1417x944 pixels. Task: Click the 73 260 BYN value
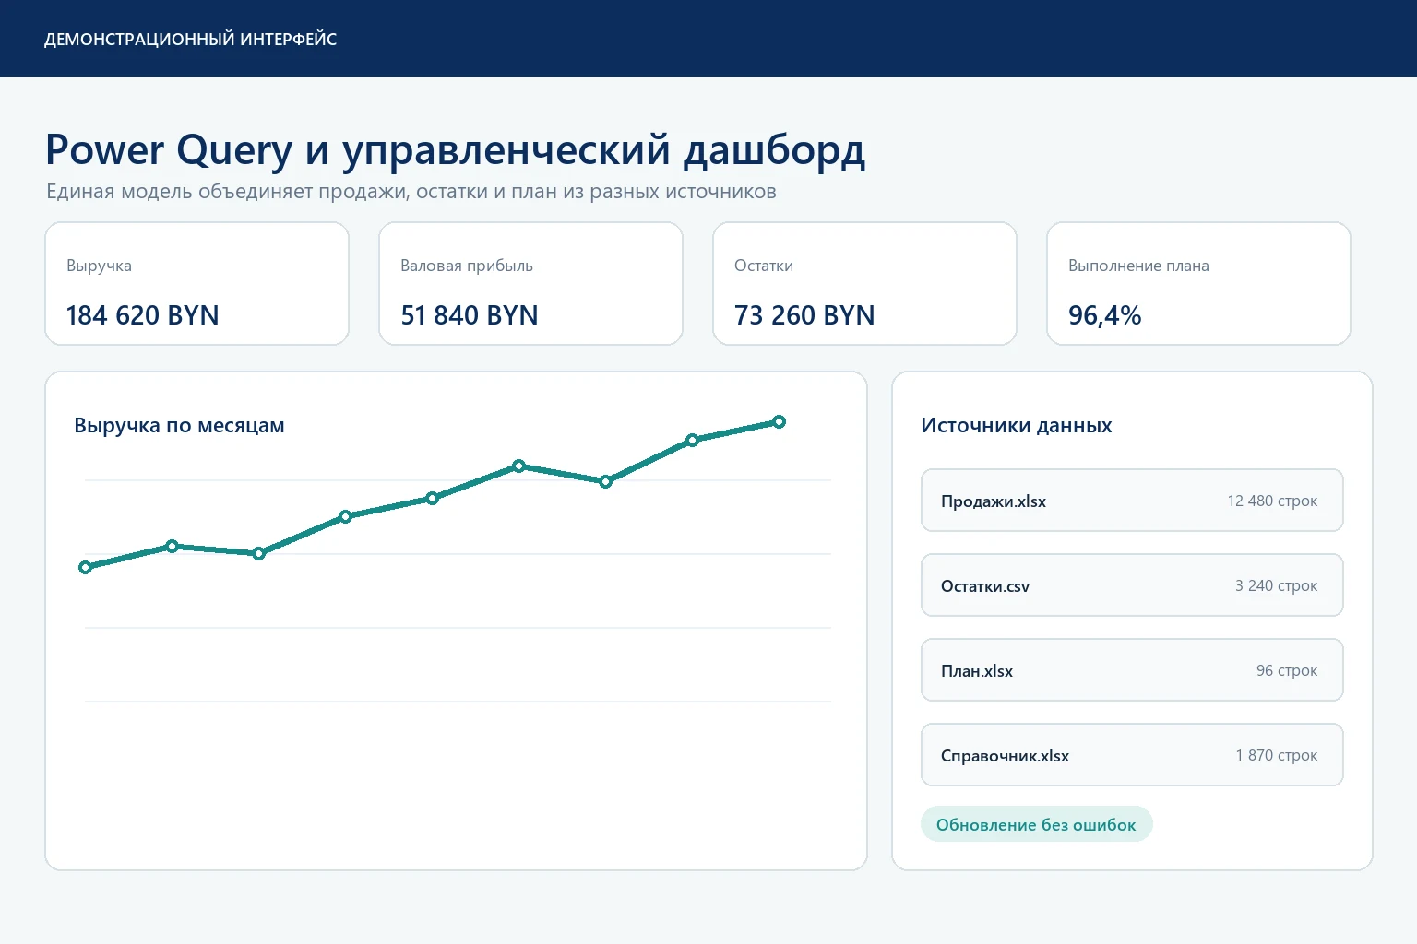(804, 315)
